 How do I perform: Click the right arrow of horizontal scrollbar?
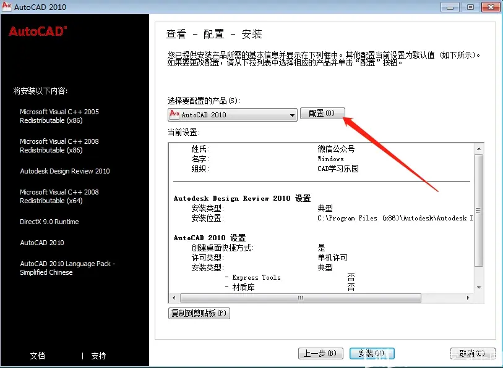[468, 298]
